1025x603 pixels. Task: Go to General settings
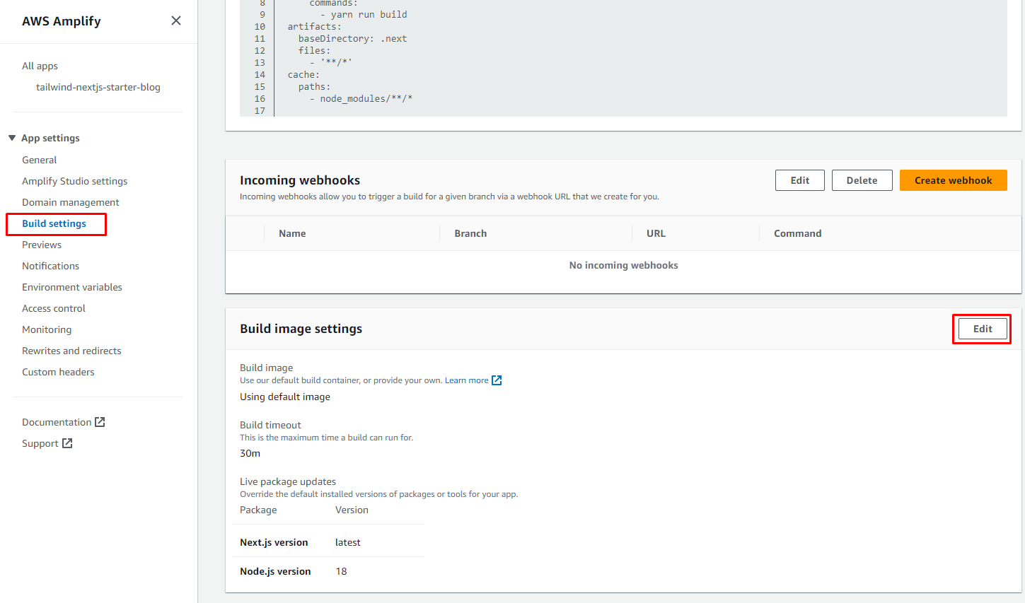[x=40, y=160]
